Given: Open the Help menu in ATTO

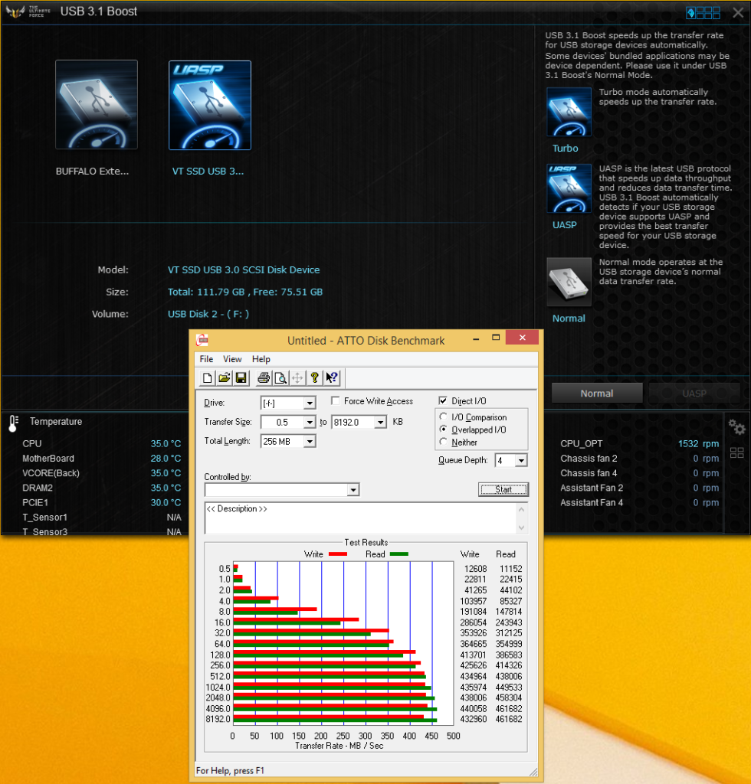Looking at the screenshot, I should 261,359.
